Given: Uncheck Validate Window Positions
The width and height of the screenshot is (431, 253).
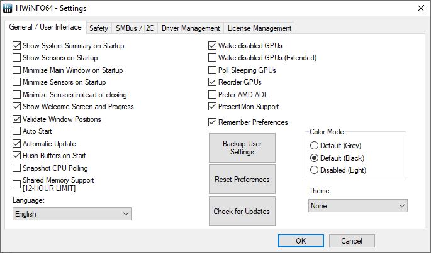Looking at the screenshot, I should click(x=17, y=119).
